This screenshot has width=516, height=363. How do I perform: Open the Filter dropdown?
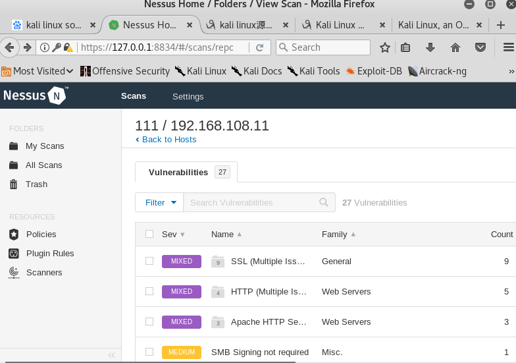click(x=159, y=202)
